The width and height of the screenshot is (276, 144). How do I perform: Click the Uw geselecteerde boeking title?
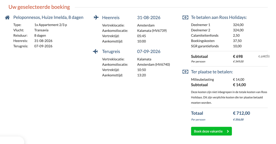click(39, 7)
